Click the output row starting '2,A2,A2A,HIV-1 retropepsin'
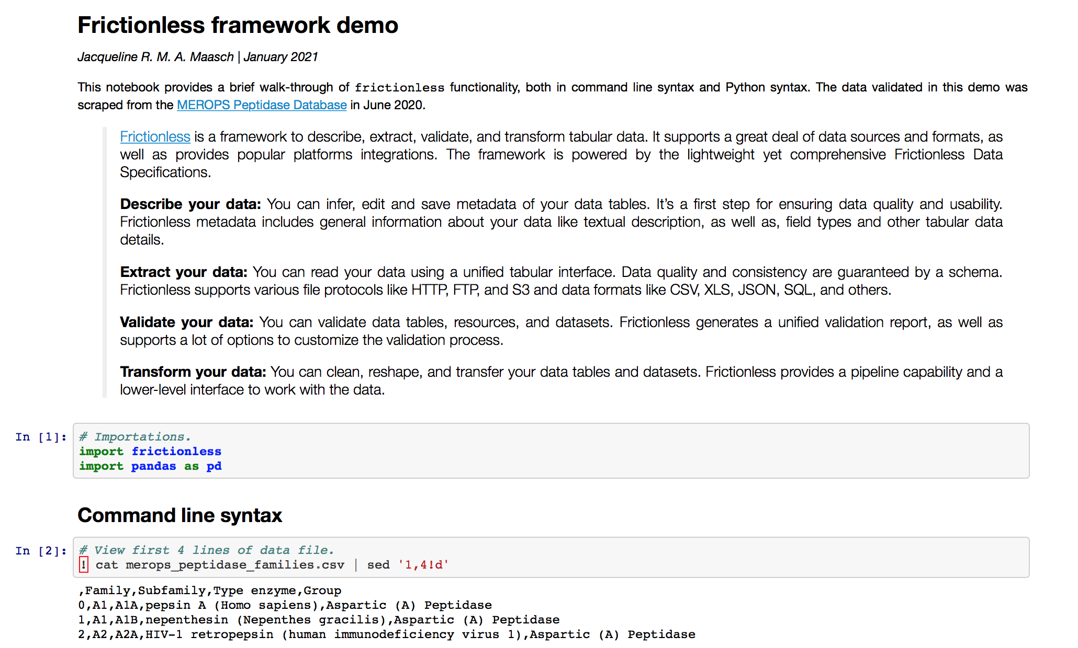Image resolution: width=1078 pixels, height=648 pixels. pyautogui.click(x=387, y=634)
